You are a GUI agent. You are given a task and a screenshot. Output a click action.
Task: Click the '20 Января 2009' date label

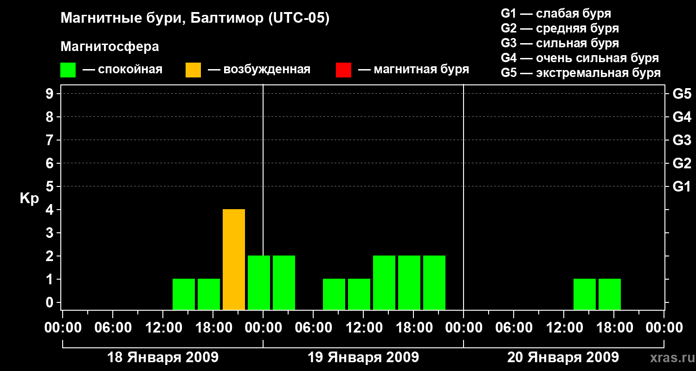[x=563, y=358]
